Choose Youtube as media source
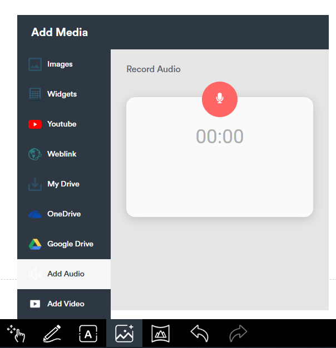The image size is (336, 348). click(64, 124)
